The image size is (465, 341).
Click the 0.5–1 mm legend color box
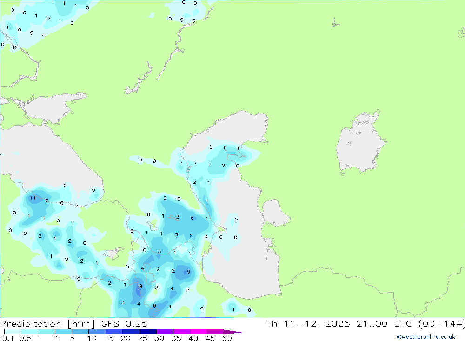(x=30, y=332)
